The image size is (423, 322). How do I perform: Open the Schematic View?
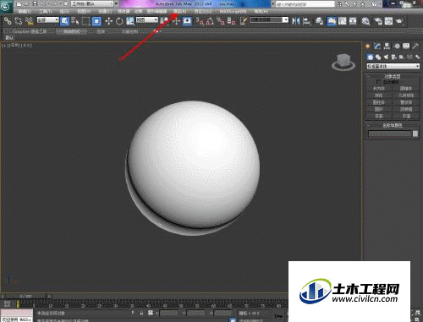tap(353, 21)
